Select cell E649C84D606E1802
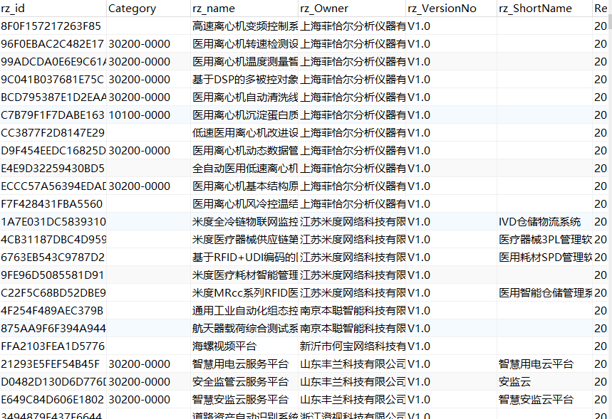Screen dimensions: 612x419 53,400
